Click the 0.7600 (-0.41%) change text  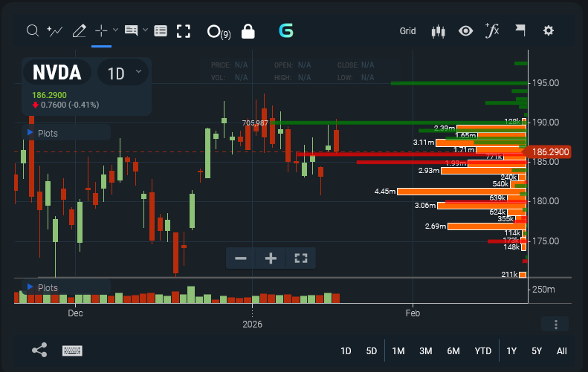tap(70, 105)
